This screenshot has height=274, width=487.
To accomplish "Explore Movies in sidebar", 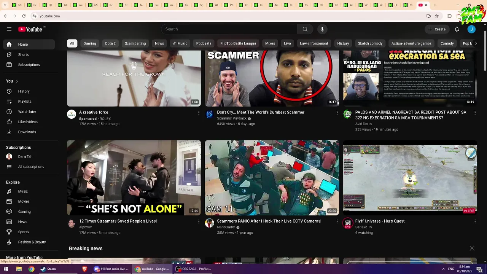I will coord(29,201).
